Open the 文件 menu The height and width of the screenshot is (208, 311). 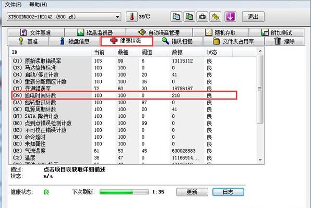[13, 4]
